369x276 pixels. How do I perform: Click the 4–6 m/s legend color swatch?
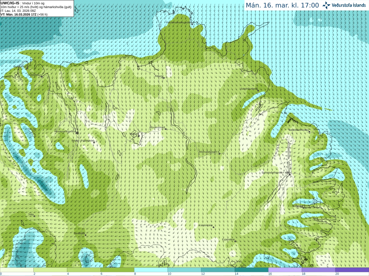tap(84, 270)
